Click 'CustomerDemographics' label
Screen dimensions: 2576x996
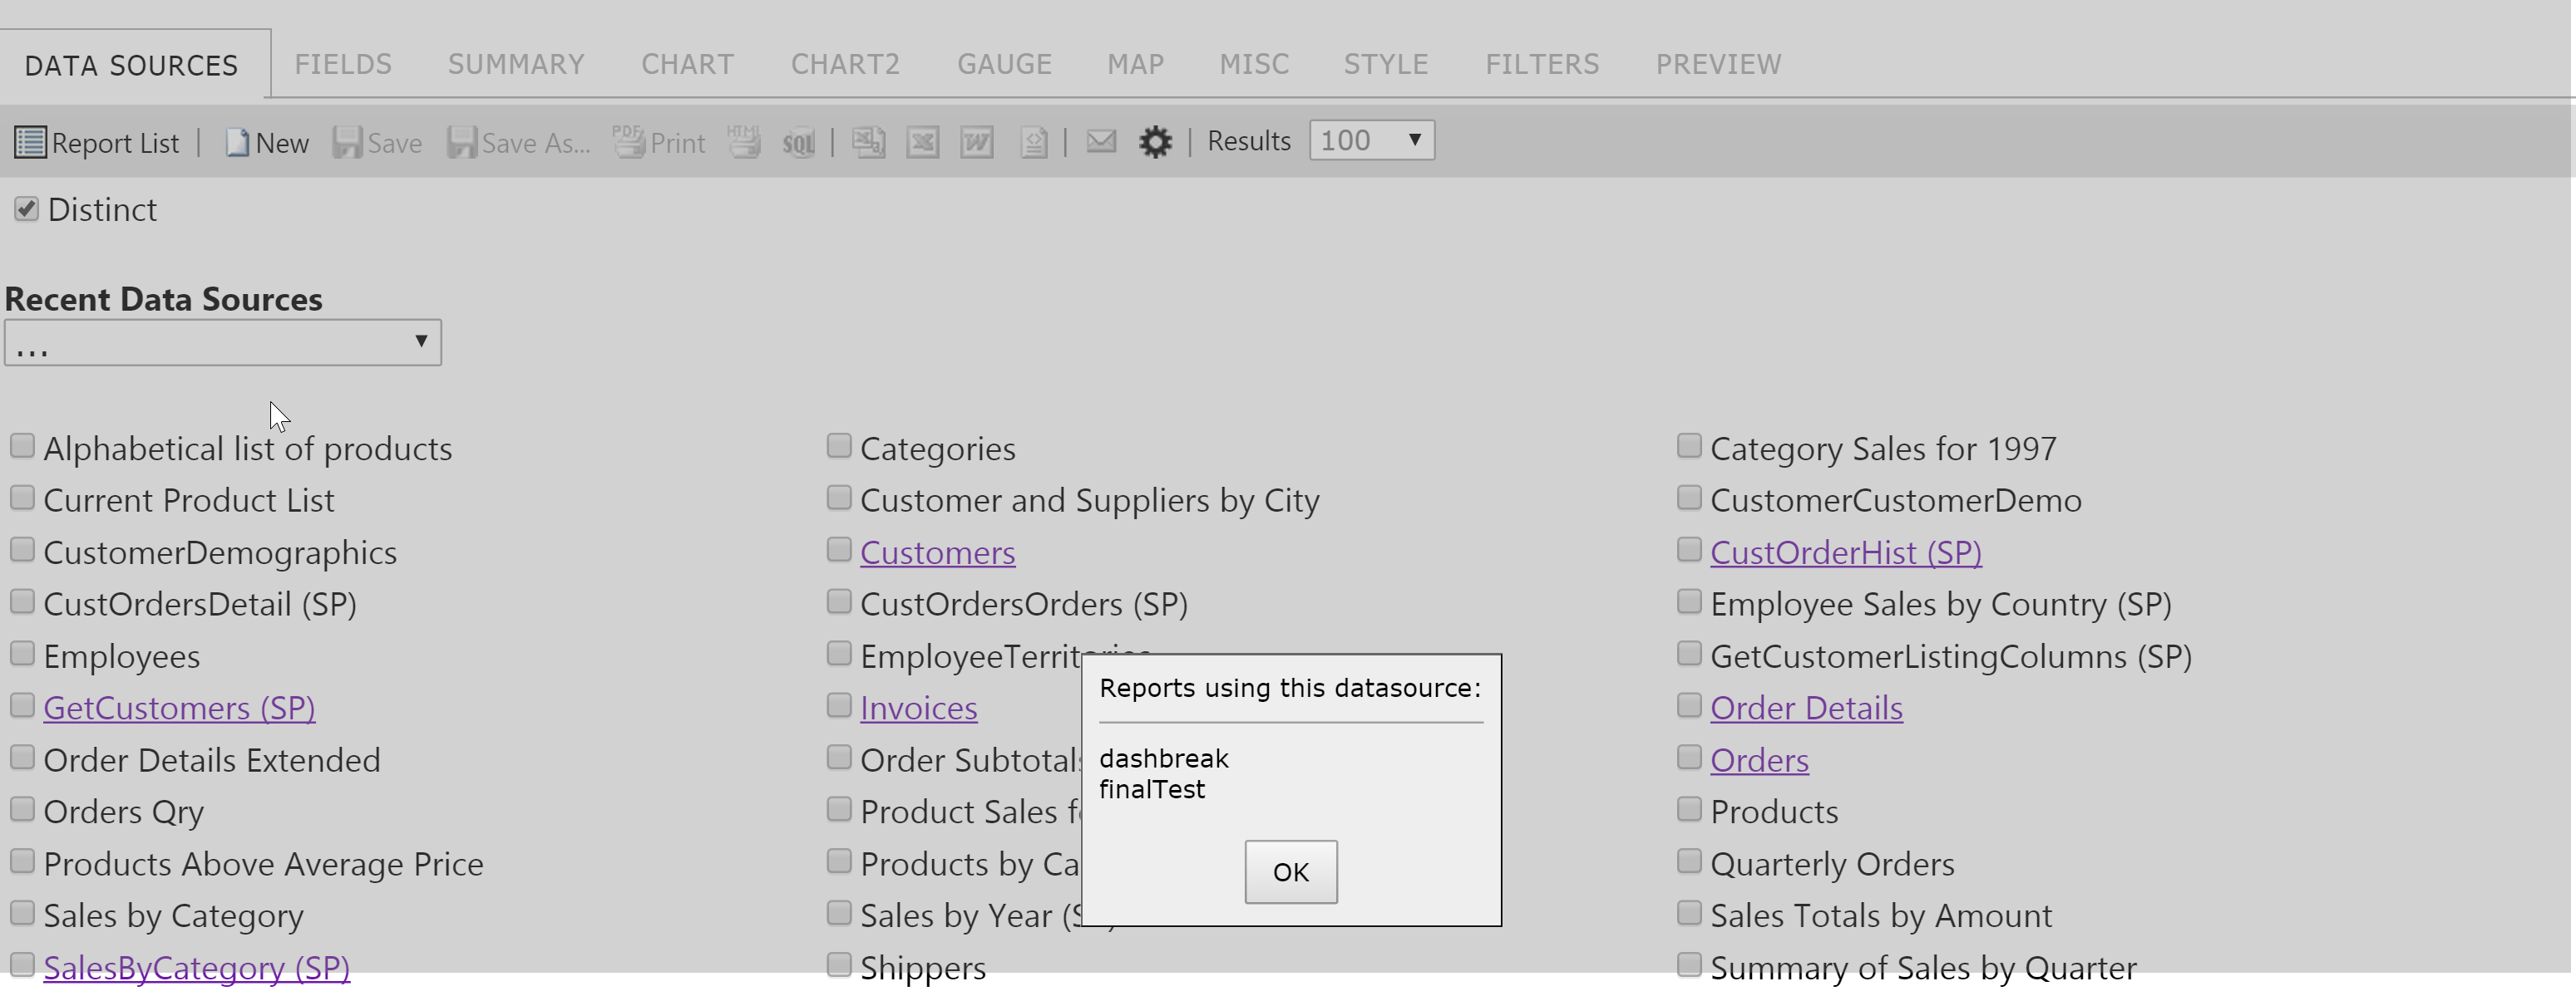(220, 552)
